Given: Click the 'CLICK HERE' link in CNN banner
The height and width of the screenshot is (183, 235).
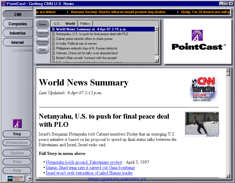Looking at the screenshot, I should pyautogui.click(x=199, y=95).
